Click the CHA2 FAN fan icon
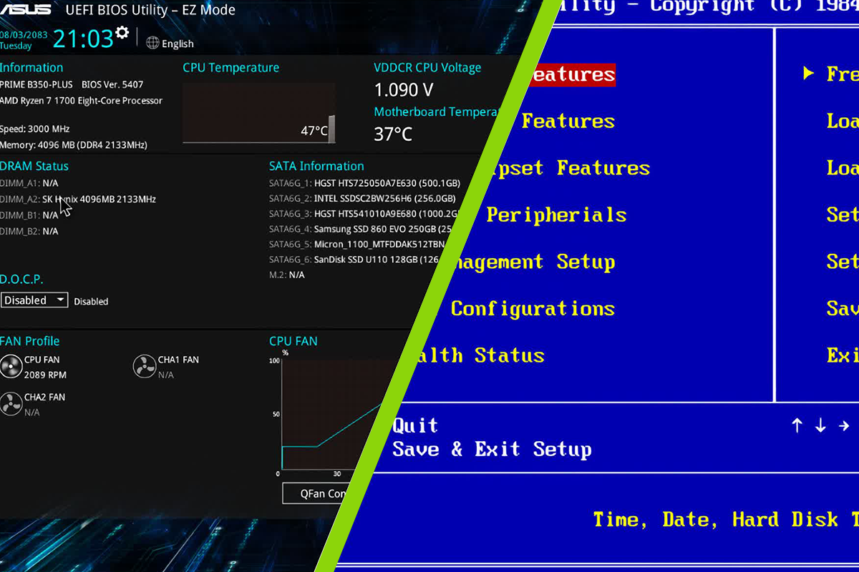 [x=11, y=404]
